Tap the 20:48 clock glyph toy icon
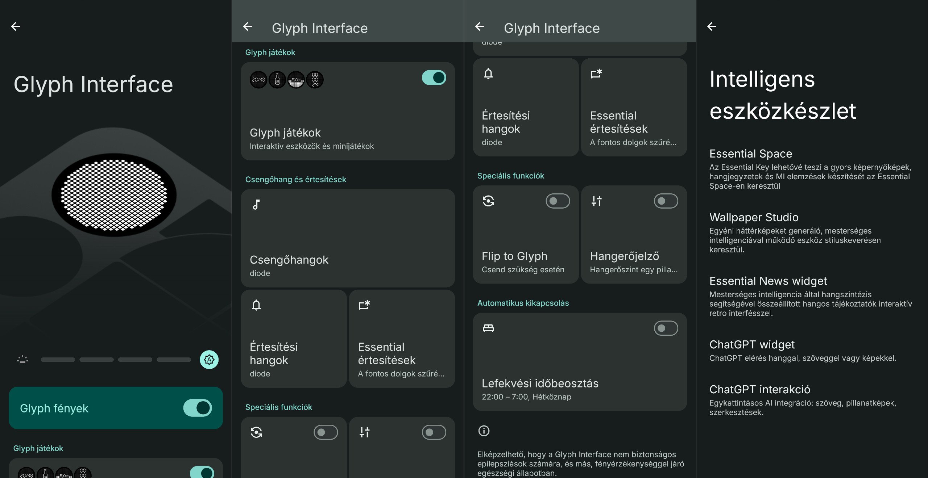The image size is (928, 478). coord(258,80)
